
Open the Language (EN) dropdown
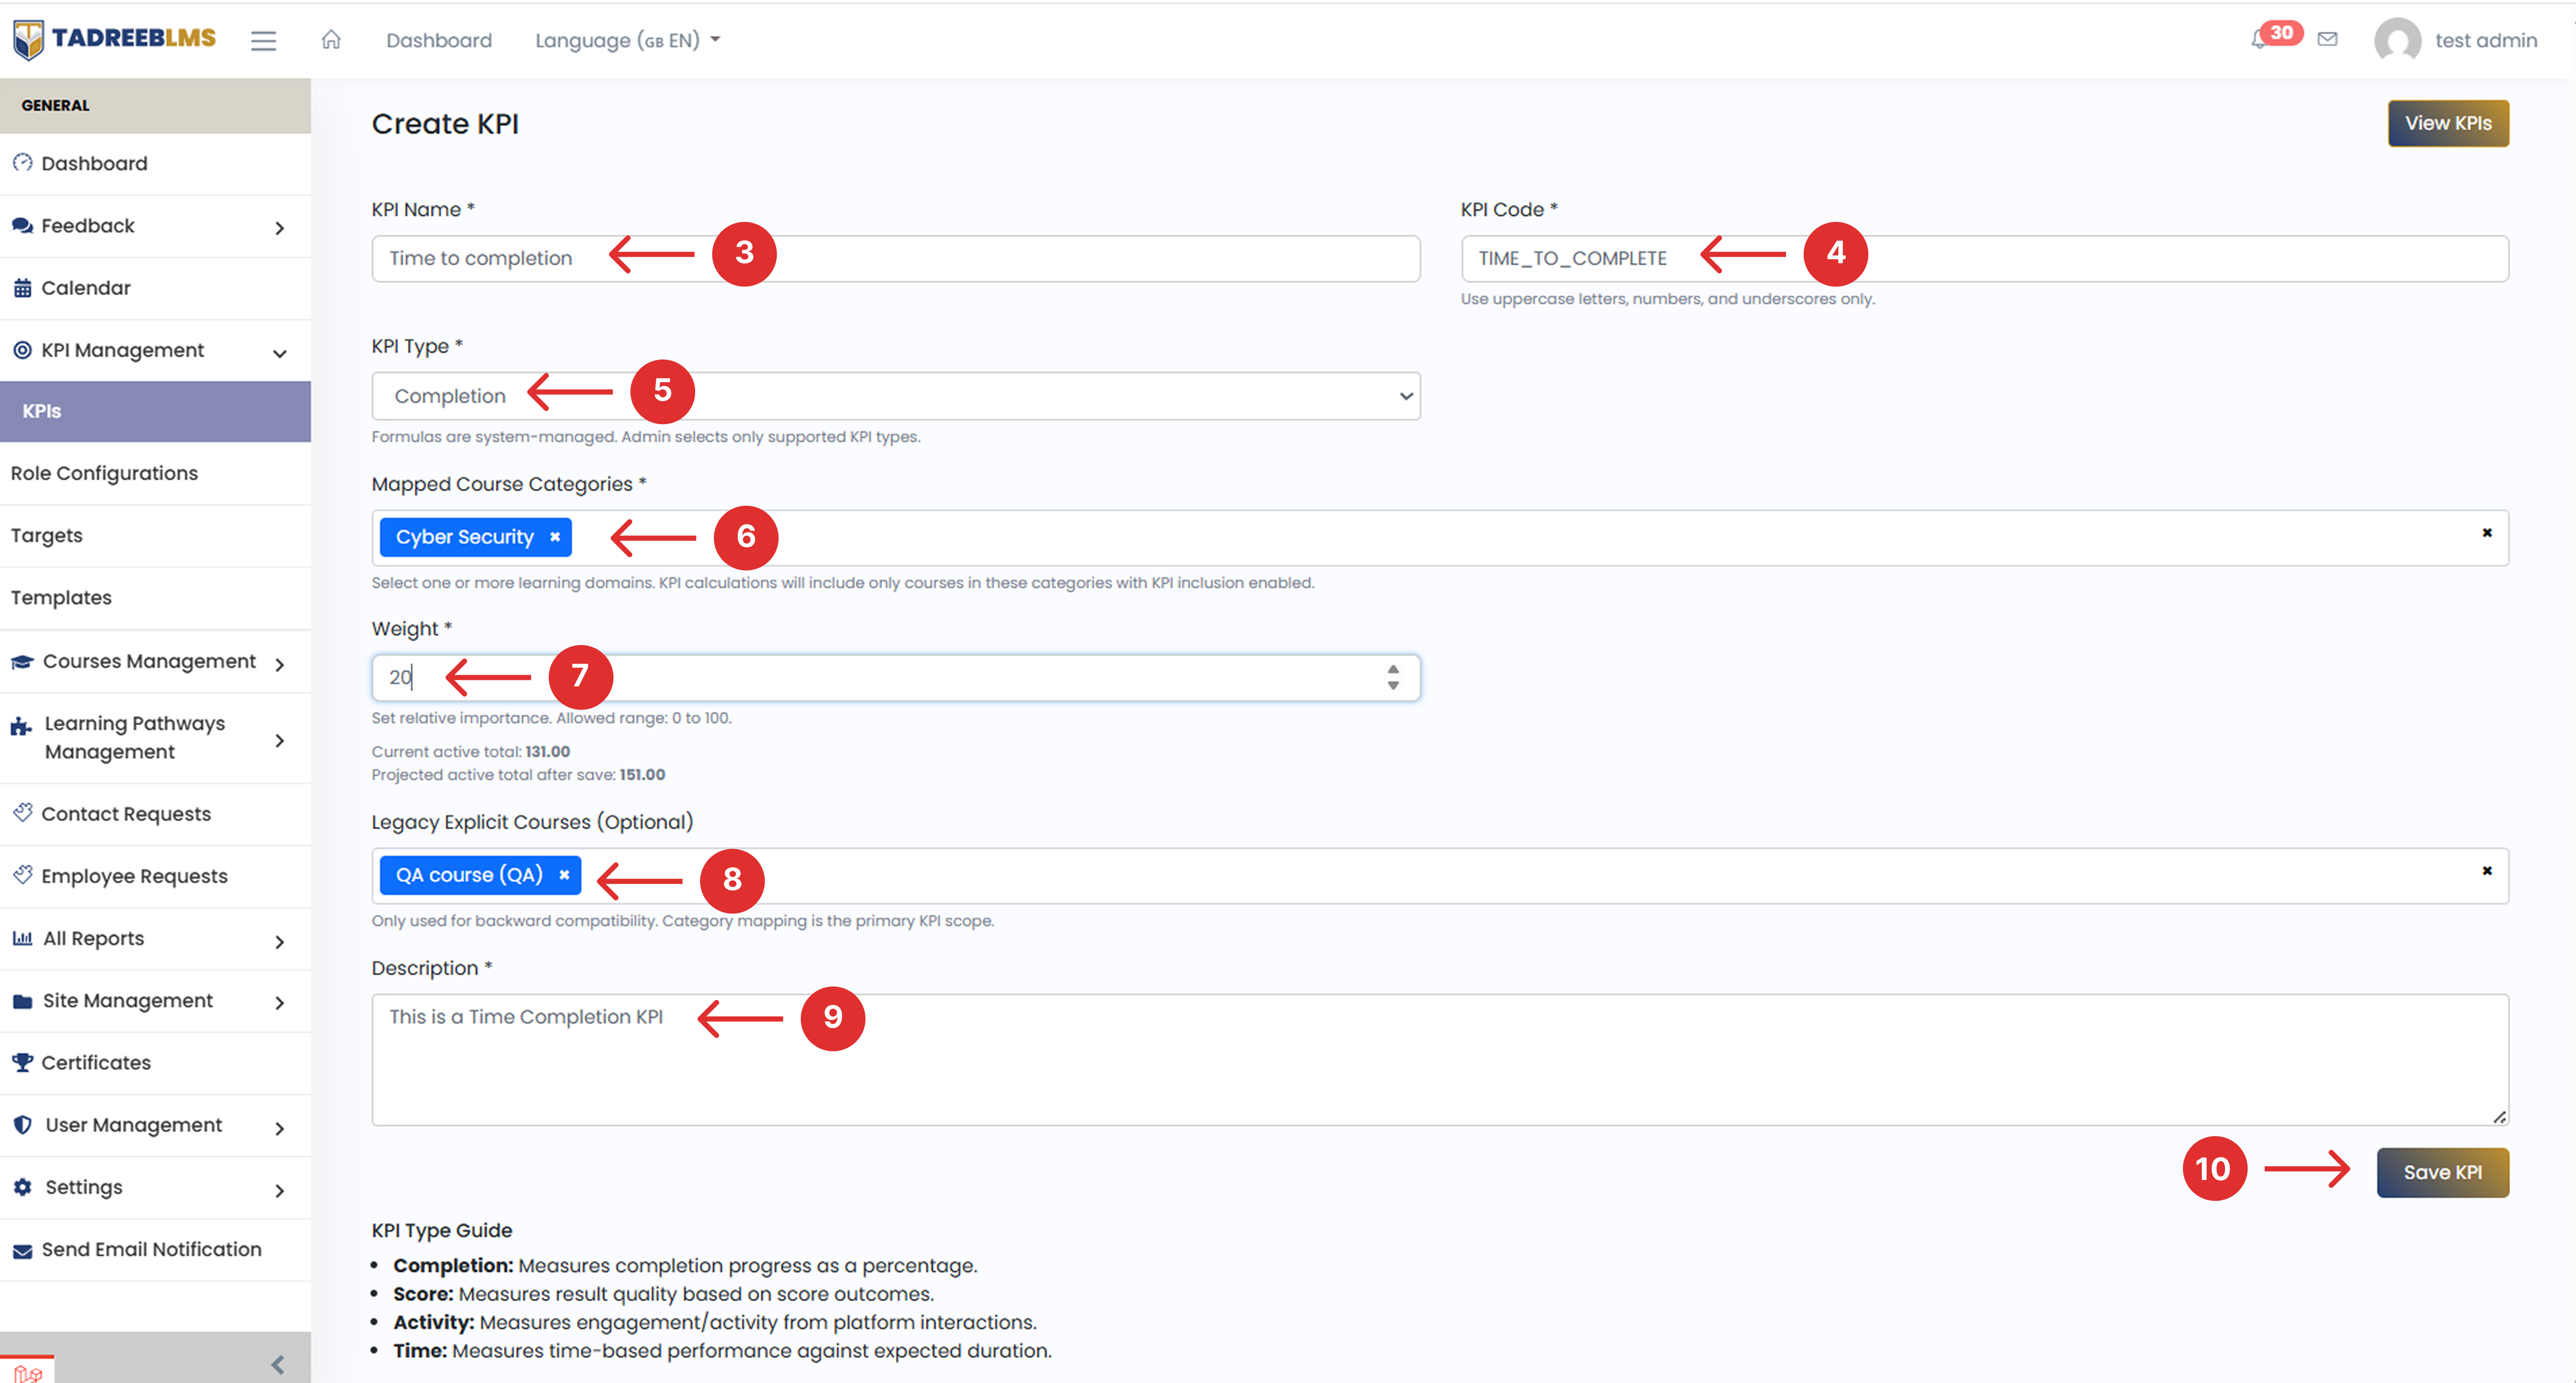(x=627, y=40)
